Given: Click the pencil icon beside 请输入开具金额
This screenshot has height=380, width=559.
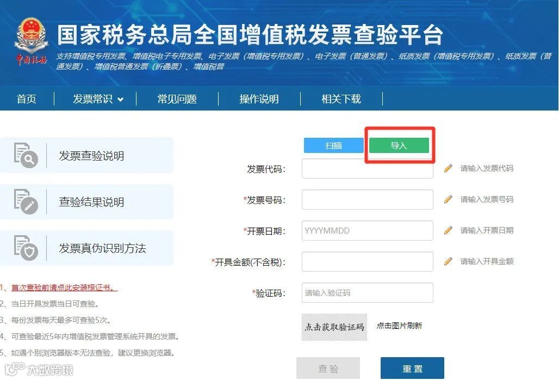Looking at the screenshot, I should click(x=448, y=261).
